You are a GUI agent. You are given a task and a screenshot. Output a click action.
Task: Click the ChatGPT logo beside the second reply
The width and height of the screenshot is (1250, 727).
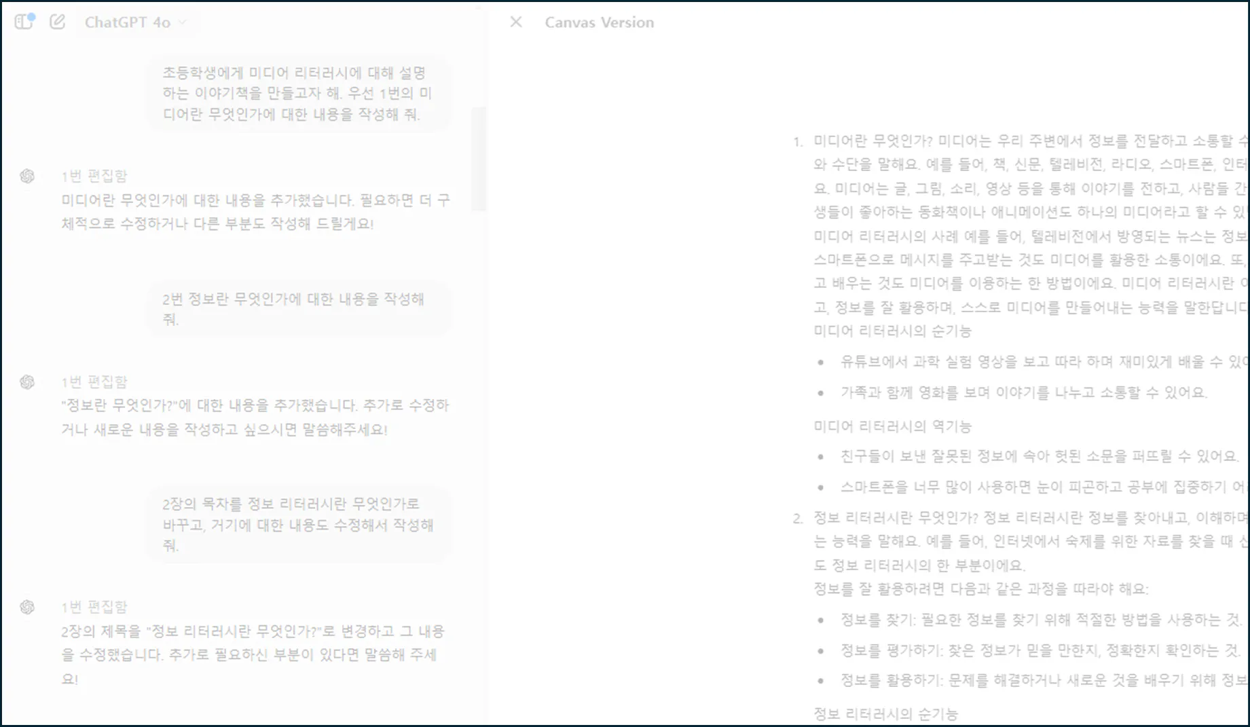(27, 382)
